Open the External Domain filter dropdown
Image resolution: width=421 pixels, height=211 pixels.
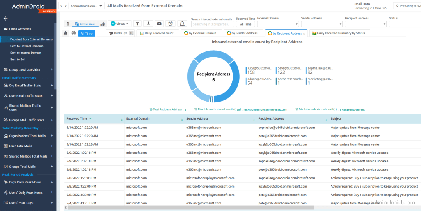click(x=278, y=24)
